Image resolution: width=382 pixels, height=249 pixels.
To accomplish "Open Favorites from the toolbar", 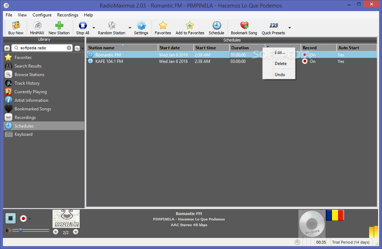I will pyautogui.click(x=163, y=28).
